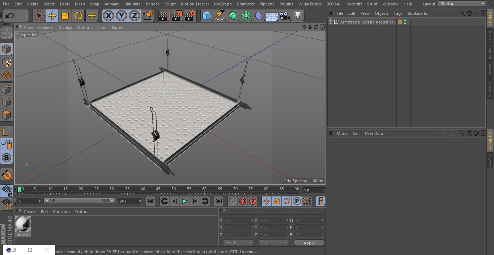This screenshot has width=494, height=255.
Task: Switch to the Attributes side tab
Action: [x=490, y=141]
